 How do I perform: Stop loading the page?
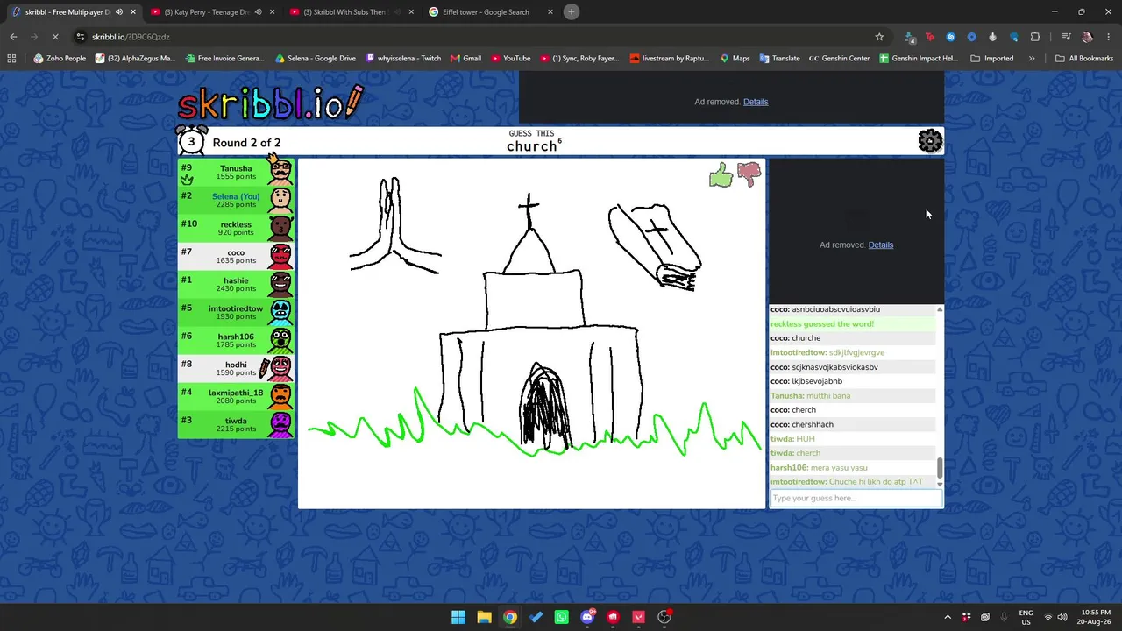point(54,37)
